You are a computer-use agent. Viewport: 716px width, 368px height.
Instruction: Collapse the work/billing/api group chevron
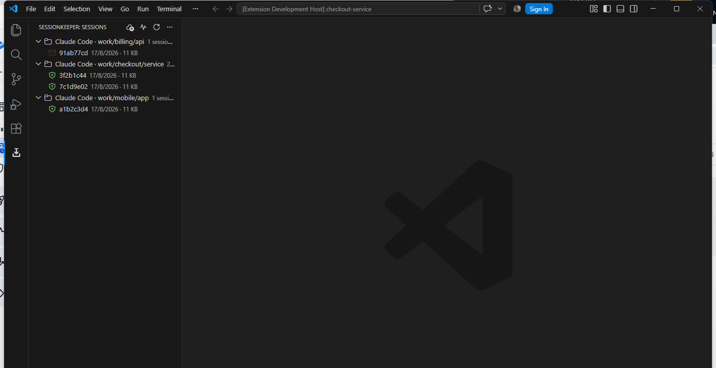tap(38, 41)
